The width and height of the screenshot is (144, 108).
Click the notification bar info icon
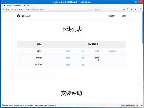click(3, 105)
